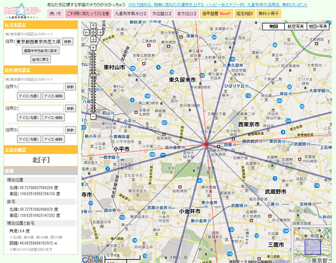336x263 pixels.
Task: Click the red home marker at compass center
Action: point(207,144)
